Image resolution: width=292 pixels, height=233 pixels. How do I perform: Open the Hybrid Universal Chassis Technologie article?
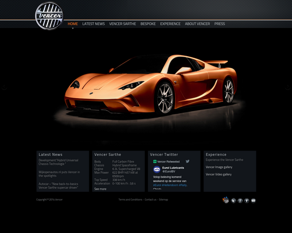(58, 162)
